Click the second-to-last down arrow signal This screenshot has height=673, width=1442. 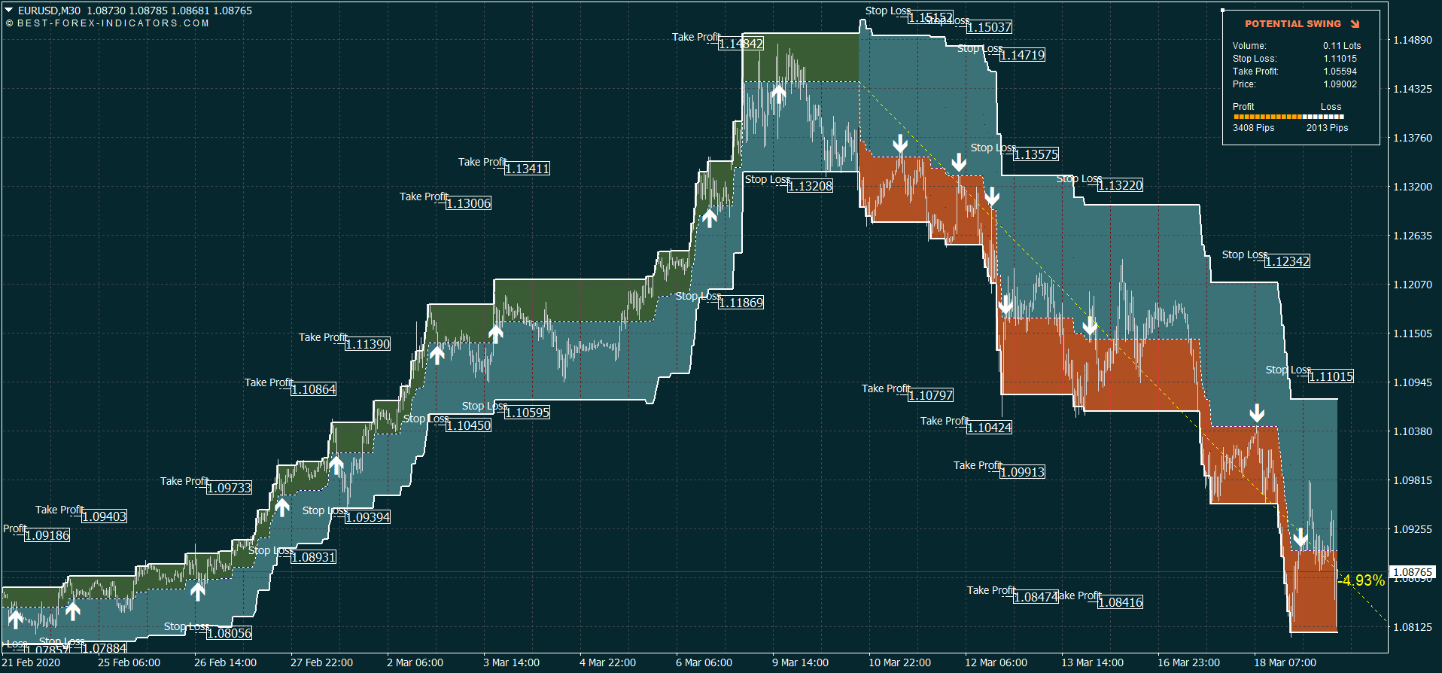click(1257, 413)
